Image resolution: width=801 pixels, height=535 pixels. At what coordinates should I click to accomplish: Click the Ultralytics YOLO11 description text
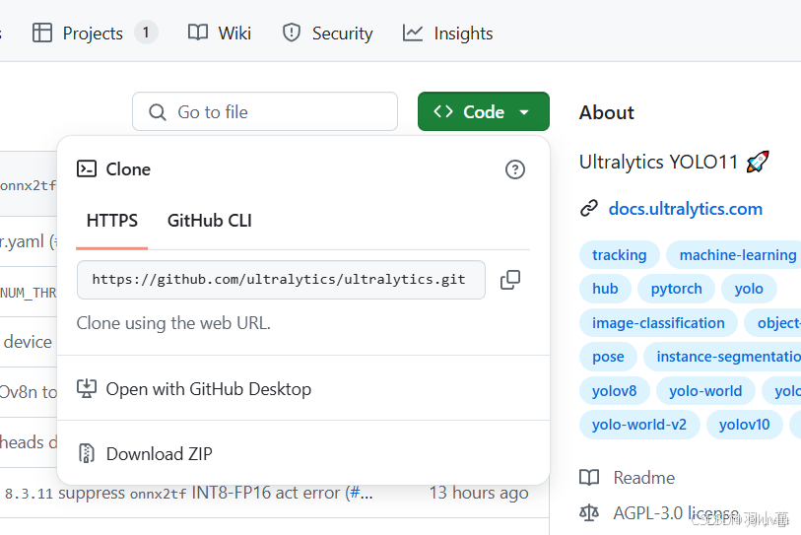point(658,162)
